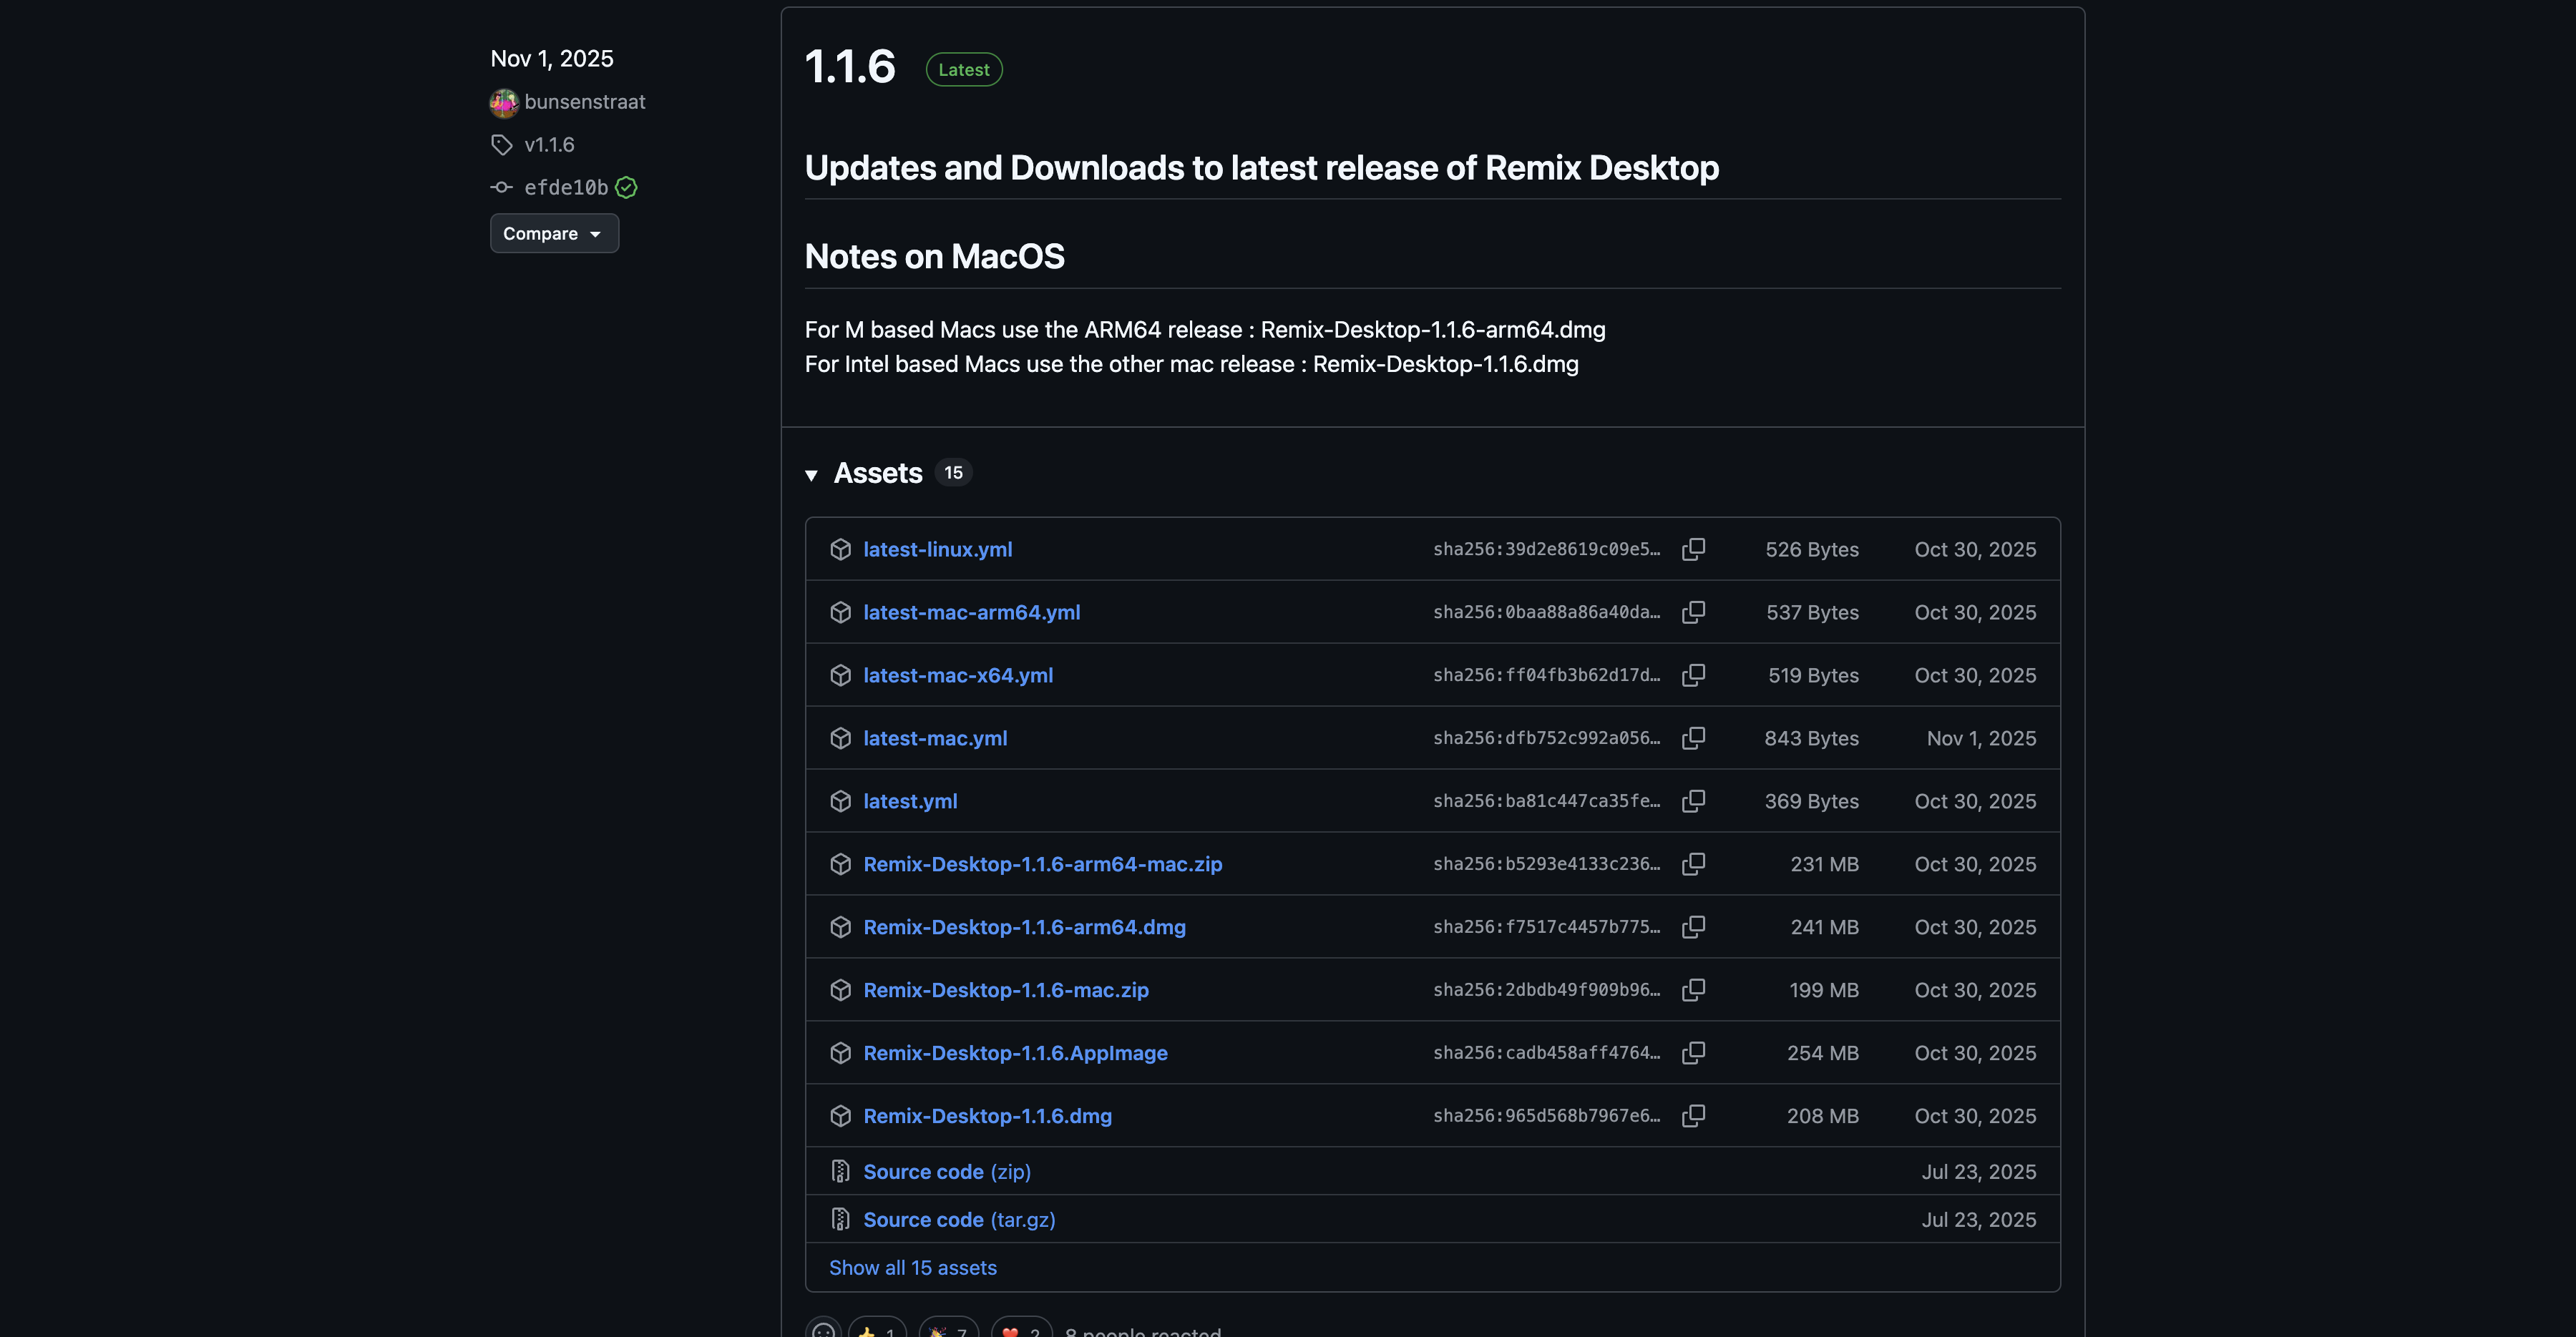Download latest-mac-arm64.yml
2576x1337 pixels.
click(971, 612)
